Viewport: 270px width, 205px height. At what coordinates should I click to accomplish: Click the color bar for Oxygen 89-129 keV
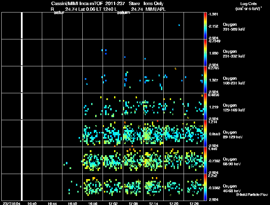coord(205,133)
